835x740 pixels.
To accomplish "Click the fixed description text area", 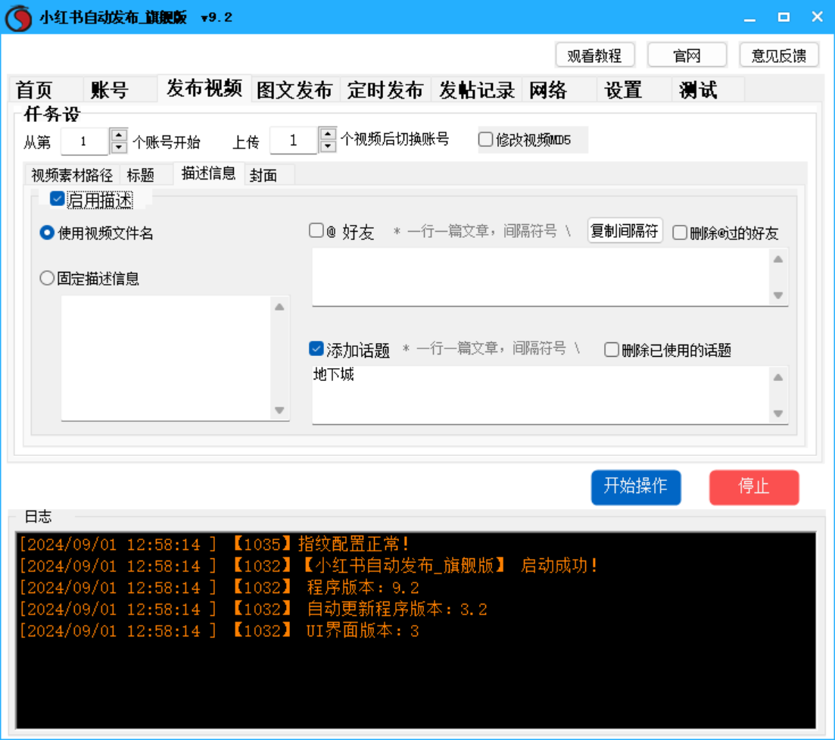I will pyautogui.click(x=166, y=358).
